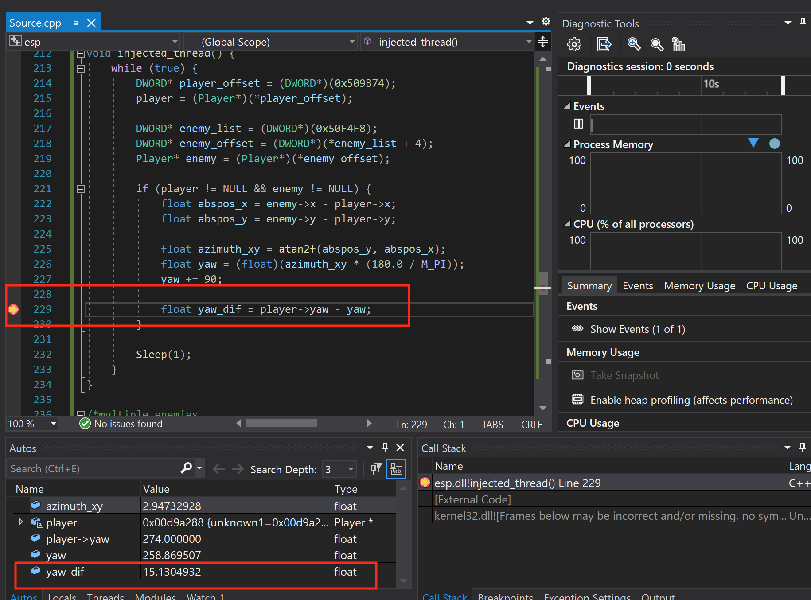Click the zoom in magnifier icon
The width and height of the screenshot is (811, 600).
(x=634, y=44)
